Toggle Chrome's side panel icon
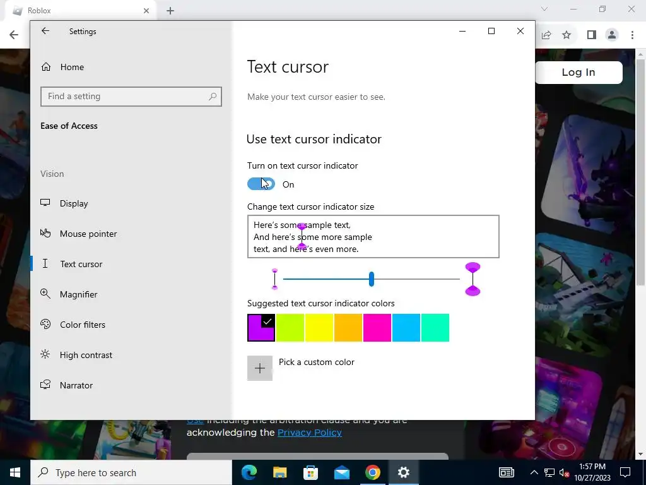646x485 pixels. [592, 35]
